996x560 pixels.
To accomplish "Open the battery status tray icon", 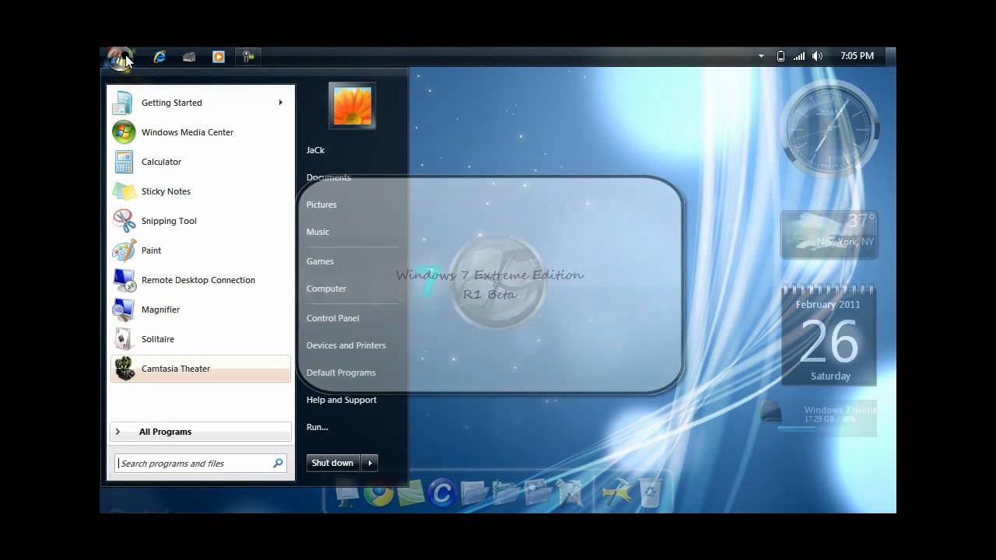I will [x=780, y=56].
